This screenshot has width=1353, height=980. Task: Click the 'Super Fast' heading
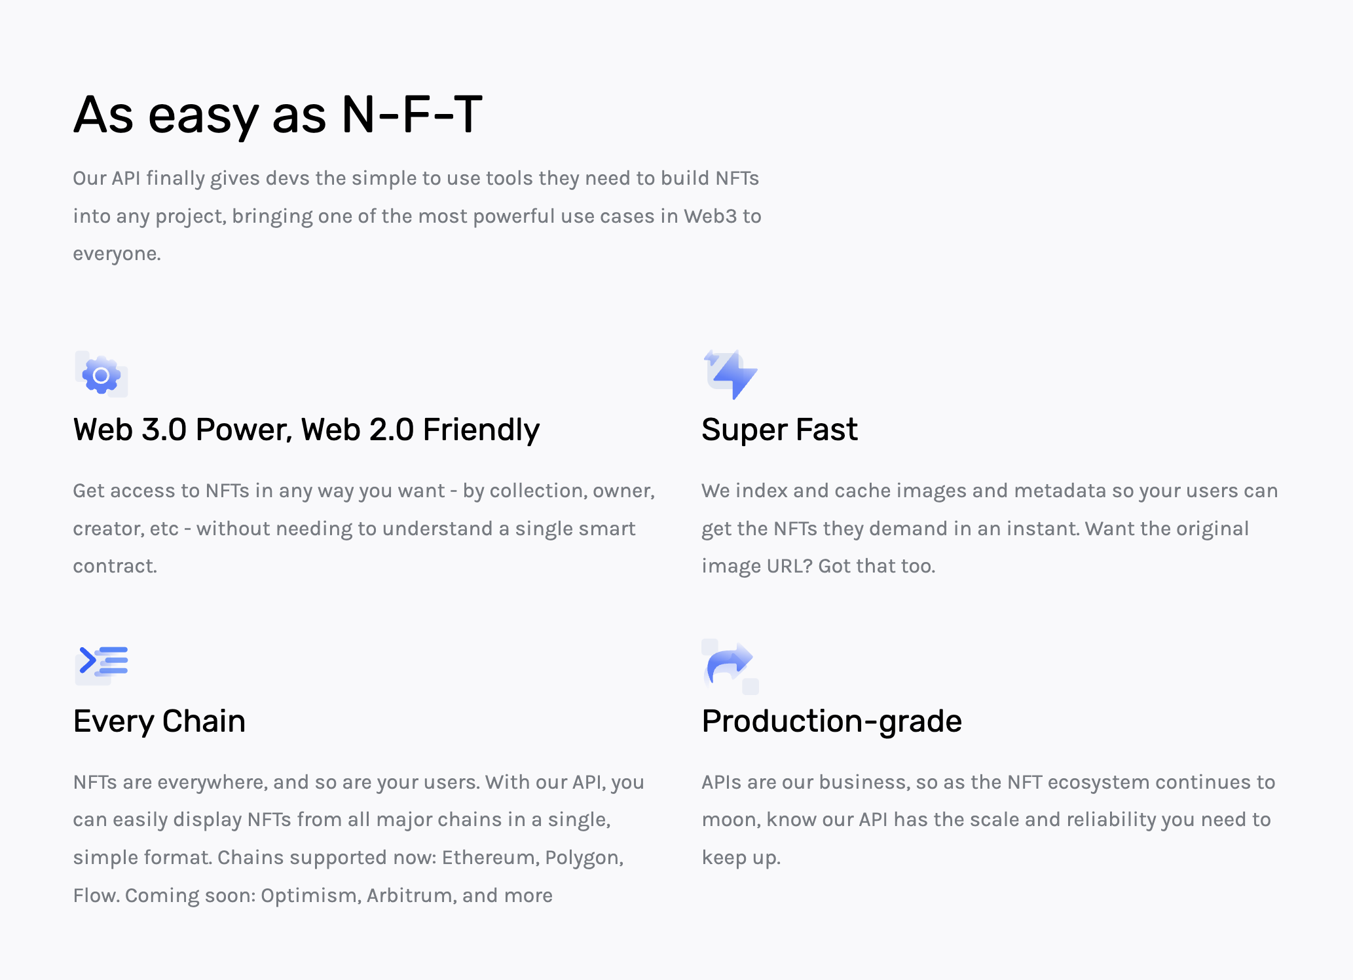[x=779, y=430]
